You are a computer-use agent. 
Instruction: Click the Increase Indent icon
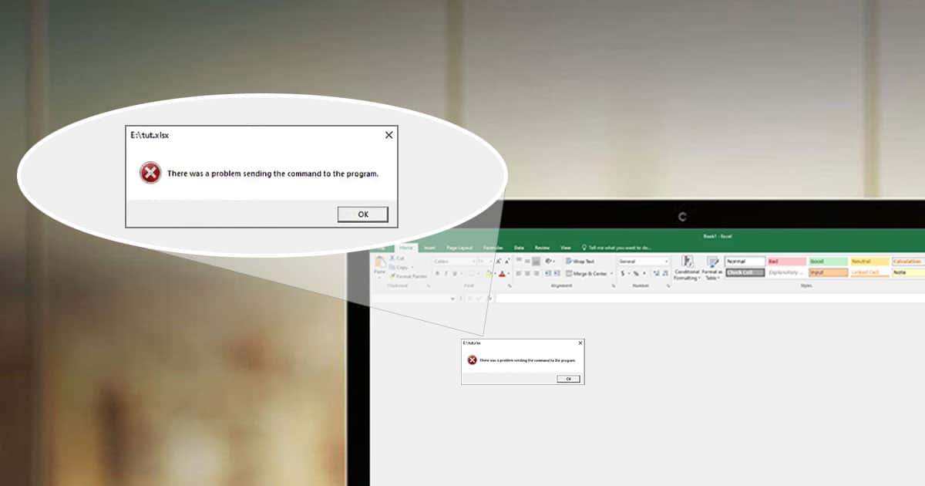click(x=557, y=274)
